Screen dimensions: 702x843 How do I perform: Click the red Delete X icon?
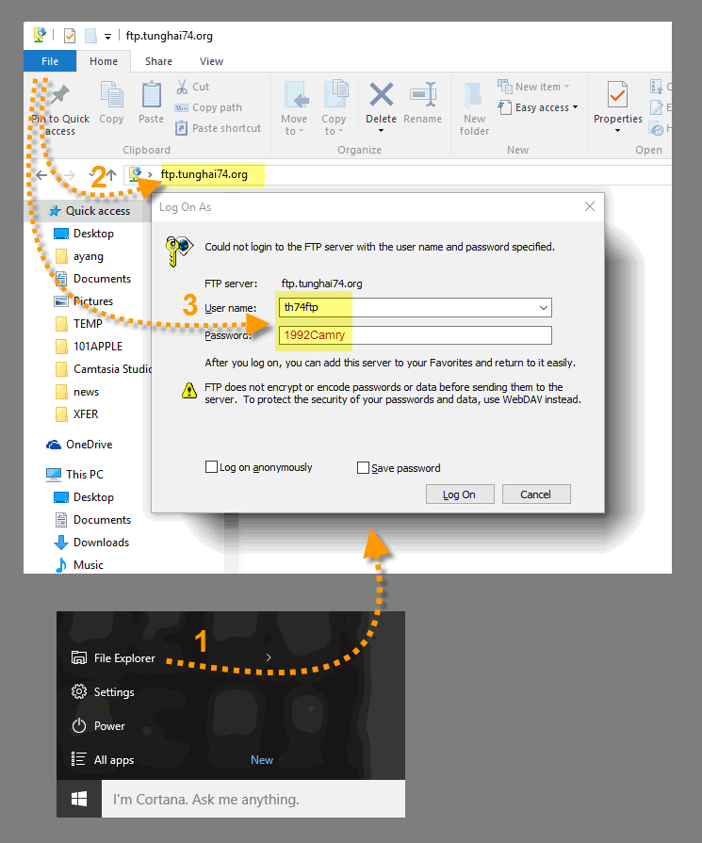382,94
